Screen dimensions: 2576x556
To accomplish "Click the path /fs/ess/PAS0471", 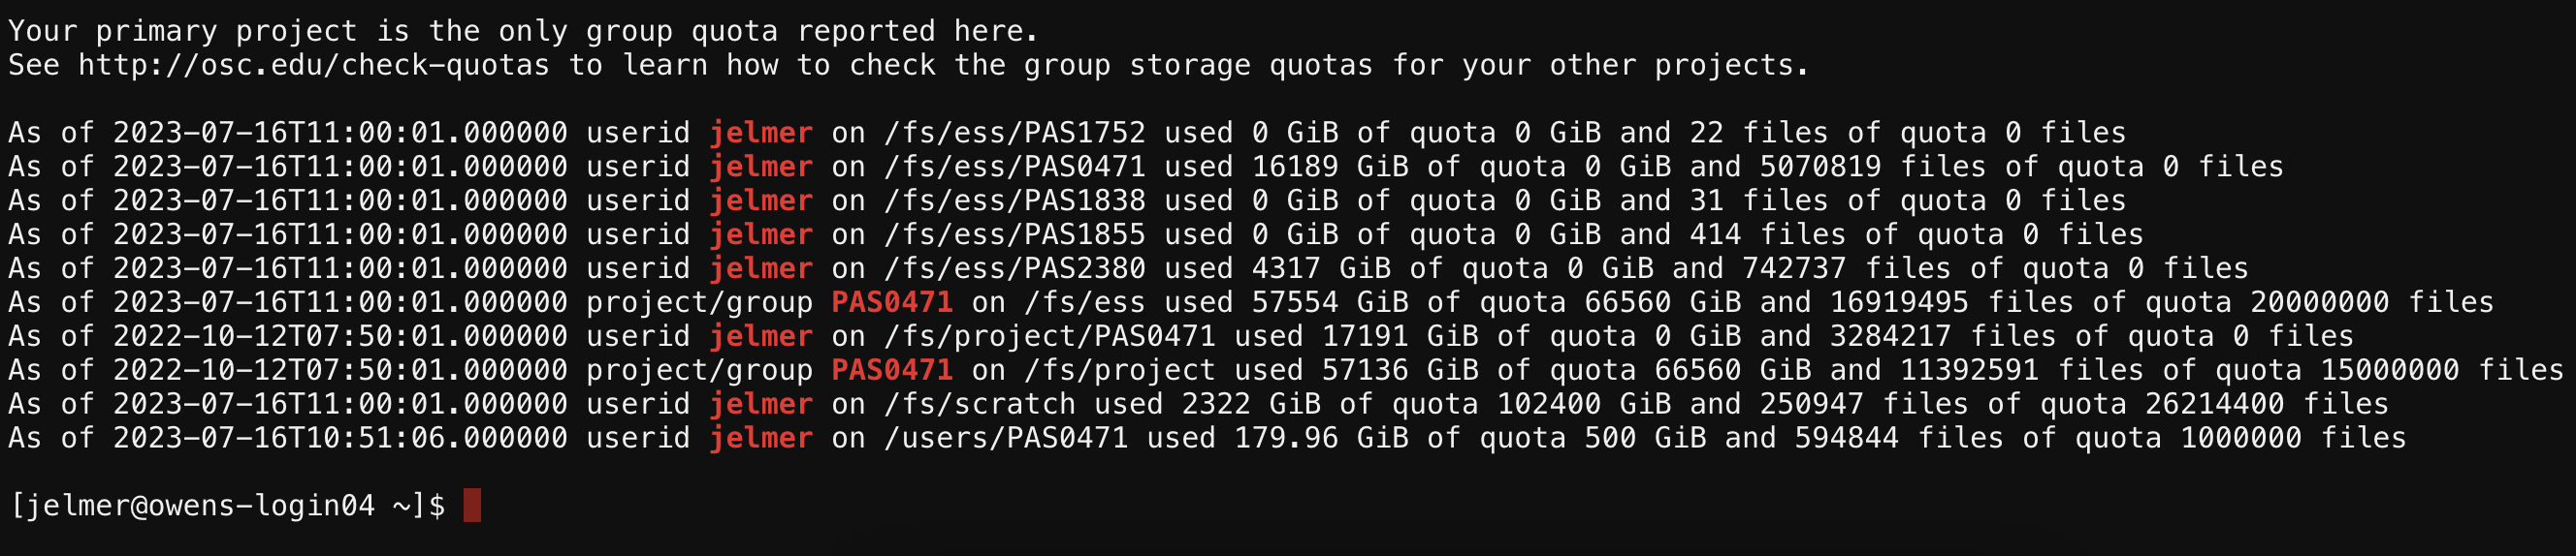I will [x=1014, y=167].
